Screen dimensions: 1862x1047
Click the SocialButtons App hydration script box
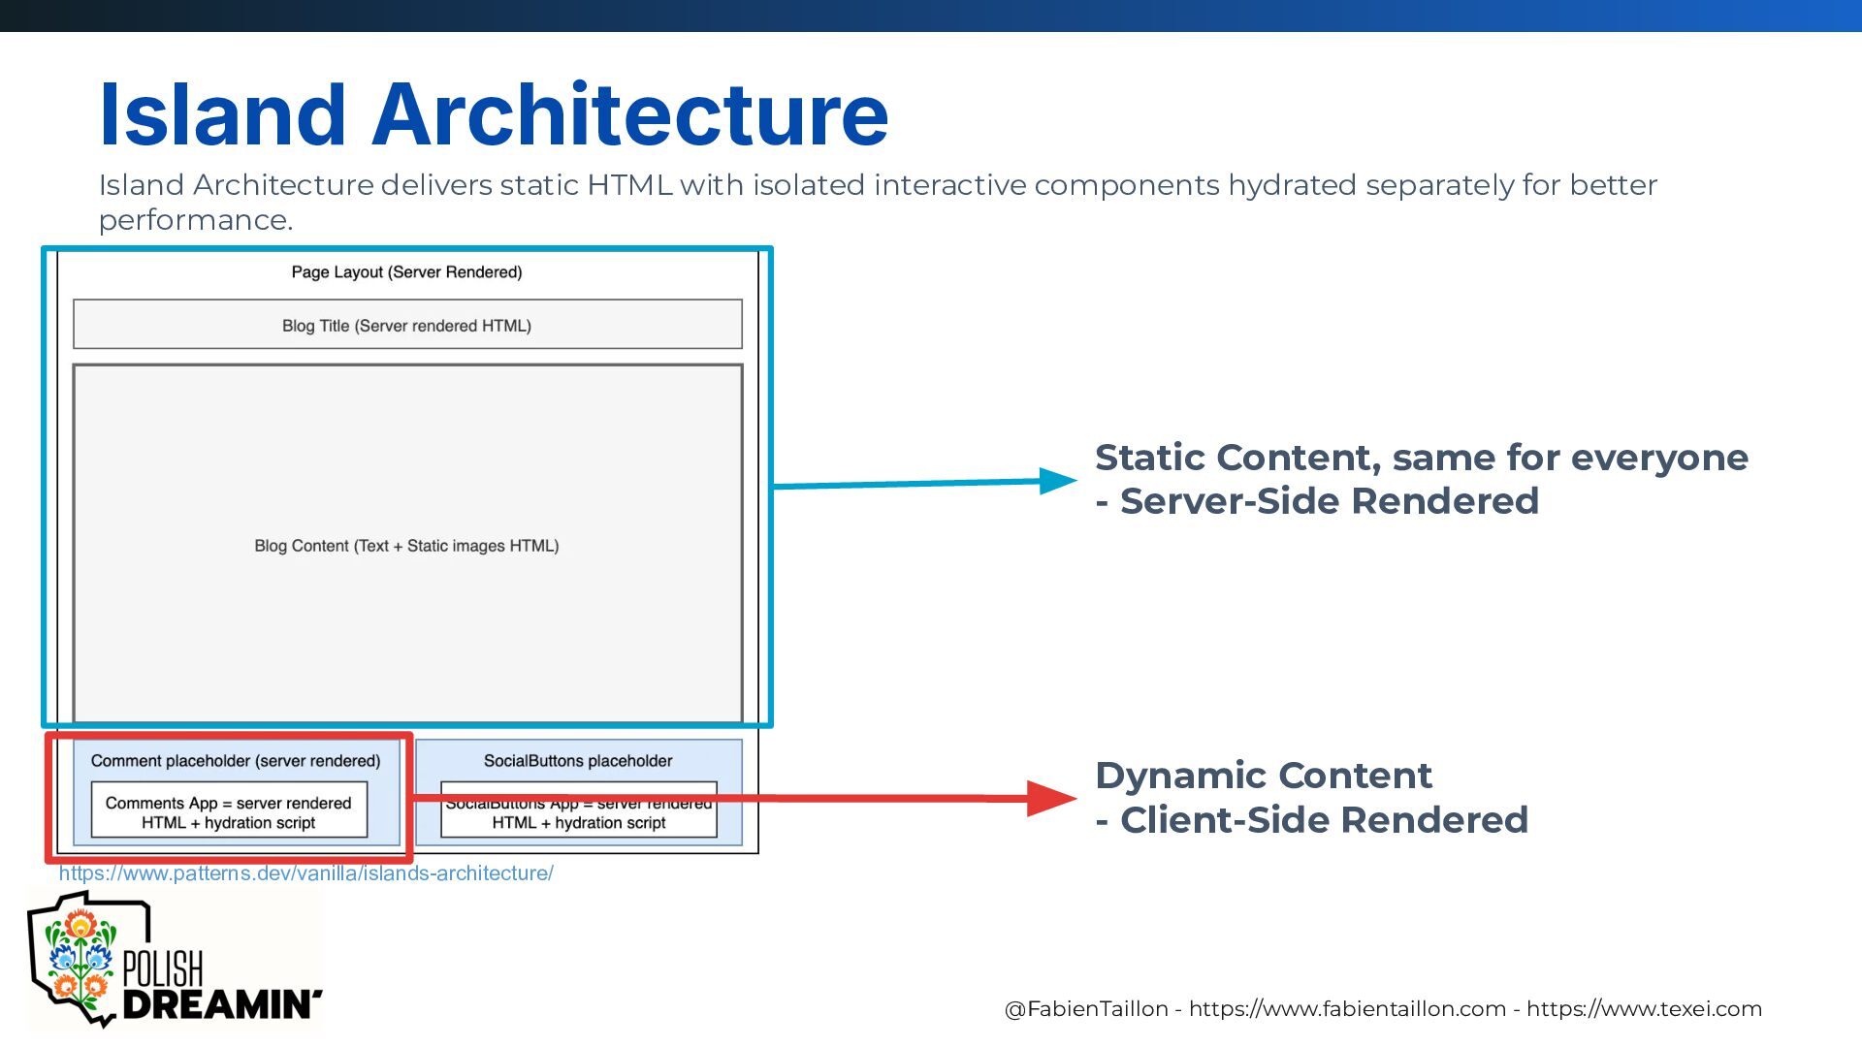tap(578, 822)
